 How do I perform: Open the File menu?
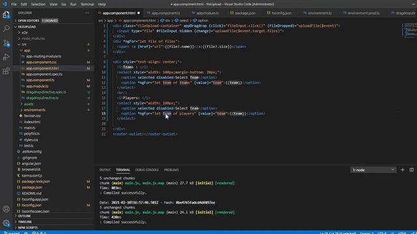tap(14, 5)
